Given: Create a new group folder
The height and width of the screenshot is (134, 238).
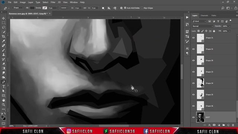Looking at the screenshot, I should (x=223, y=125).
